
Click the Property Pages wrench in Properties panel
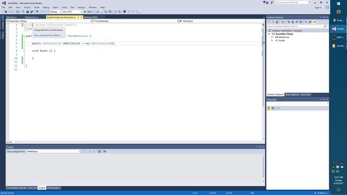pyautogui.click(x=278, y=108)
